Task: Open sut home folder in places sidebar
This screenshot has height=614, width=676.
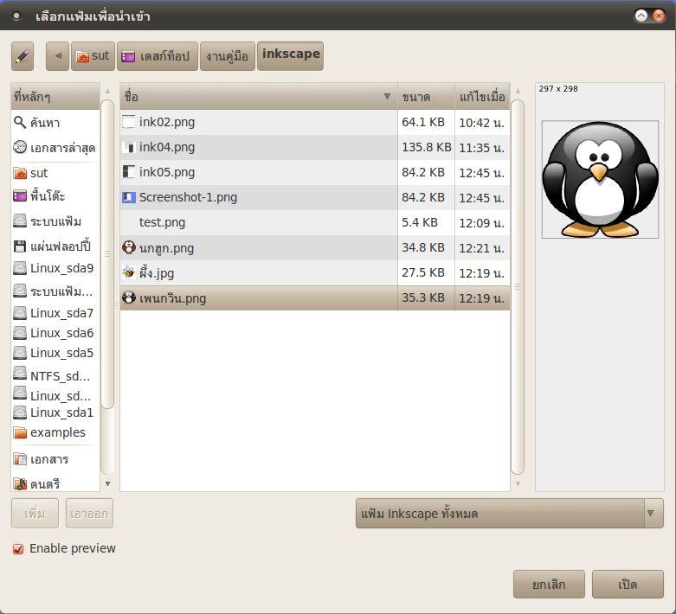Action: (55, 173)
